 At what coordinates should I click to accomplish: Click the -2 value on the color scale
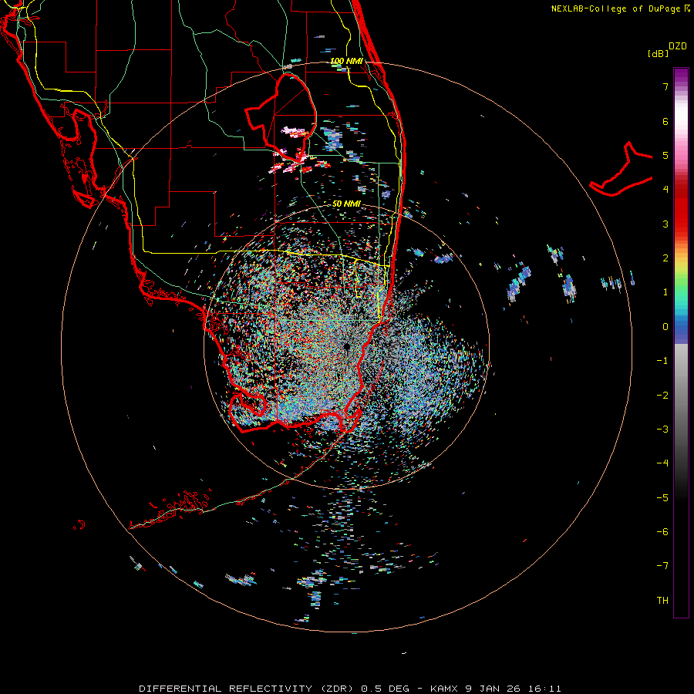point(662,396)
